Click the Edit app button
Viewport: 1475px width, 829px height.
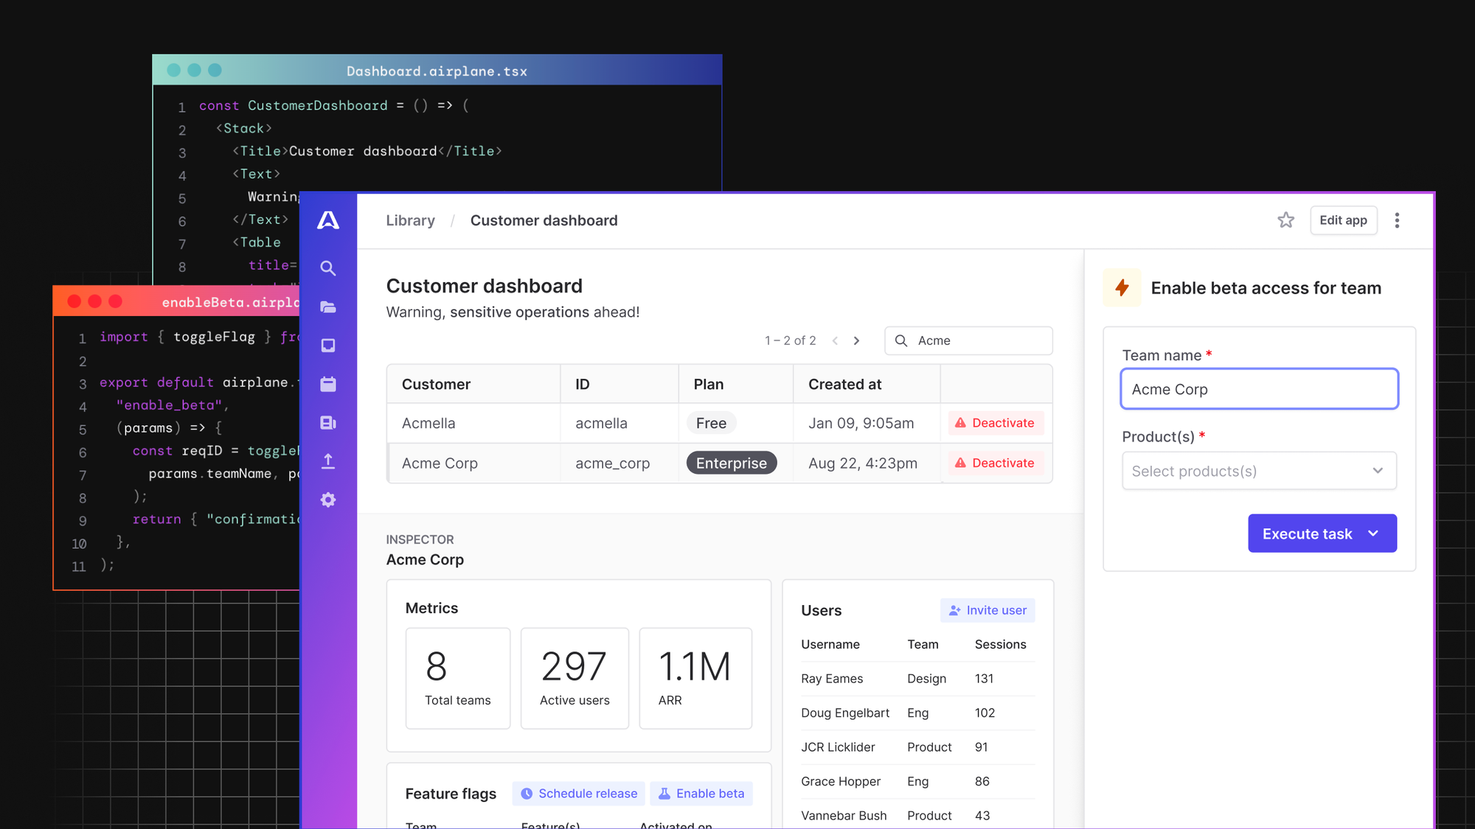tap(1342, 220)
